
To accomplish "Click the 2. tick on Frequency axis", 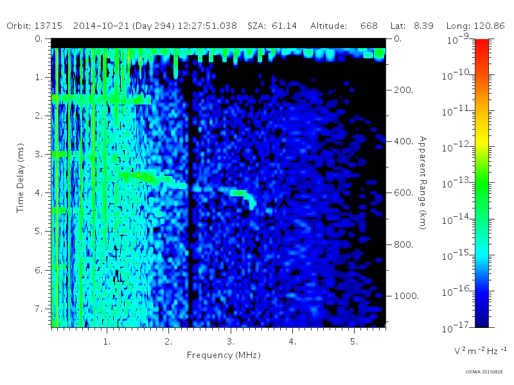I will 168,342.
